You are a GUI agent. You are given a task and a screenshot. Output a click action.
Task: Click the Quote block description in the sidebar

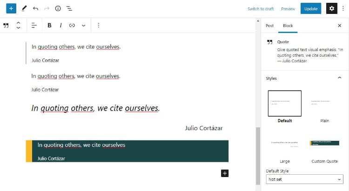click(310, 55)
